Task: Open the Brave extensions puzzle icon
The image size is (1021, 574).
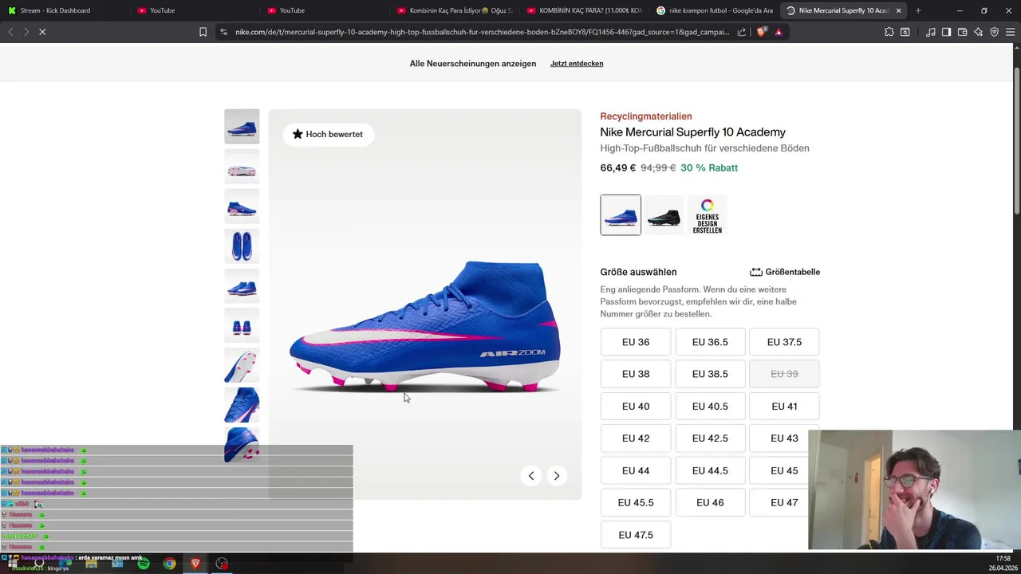Action: (889, 32)
